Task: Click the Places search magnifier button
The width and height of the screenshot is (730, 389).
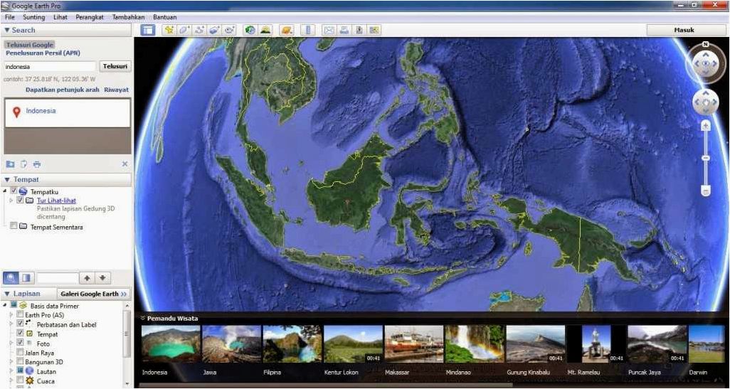Action: point(11,278)
